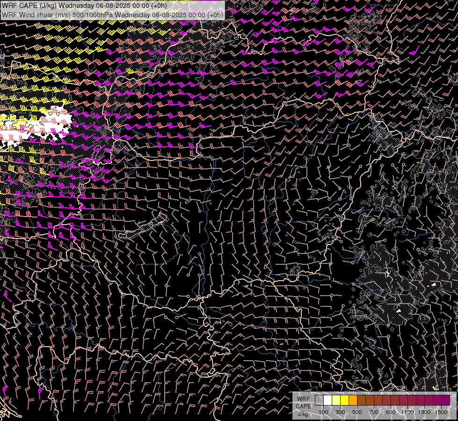Click the white CAPE patch at left edge
The width and height of the screenshot is (458, 421).
click(35, 127)
